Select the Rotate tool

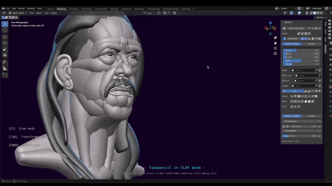point(5,43)
